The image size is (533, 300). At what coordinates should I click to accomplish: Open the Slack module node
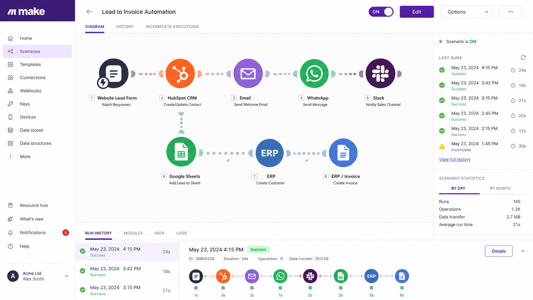coord(380,73)
